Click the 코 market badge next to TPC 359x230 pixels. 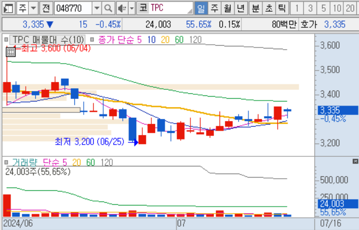[x=143, y=8]
